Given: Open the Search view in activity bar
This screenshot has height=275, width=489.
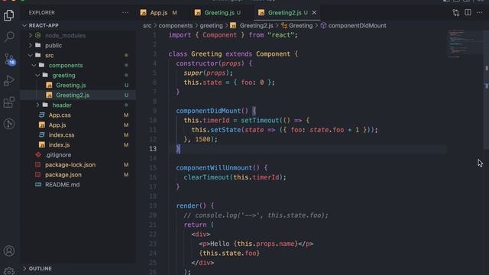Looking at the screenshot, I should click(9, 37).
